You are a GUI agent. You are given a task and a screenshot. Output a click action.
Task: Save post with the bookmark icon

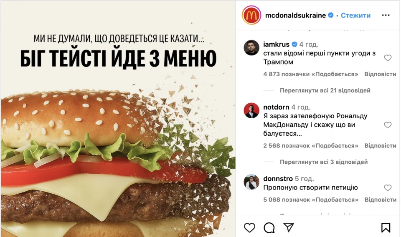point(386,227)
